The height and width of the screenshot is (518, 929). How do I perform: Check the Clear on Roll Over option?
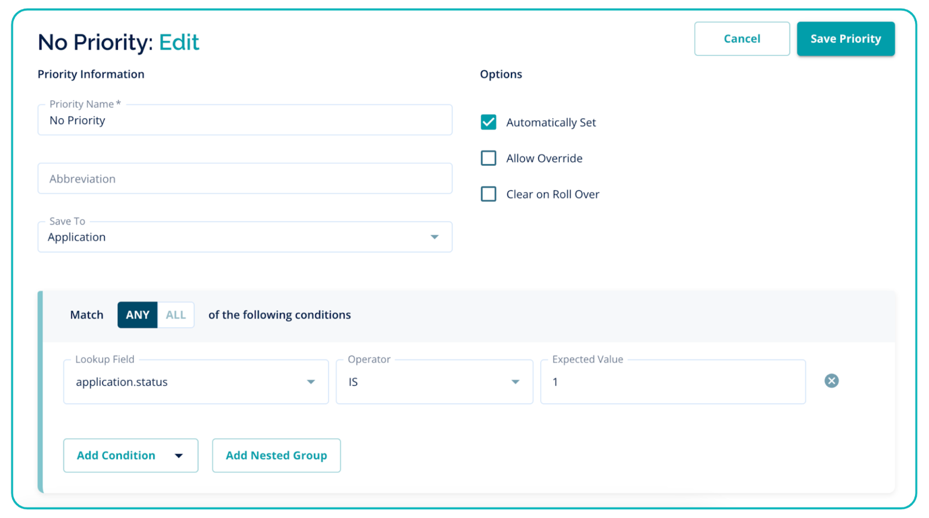coord(488,194)
